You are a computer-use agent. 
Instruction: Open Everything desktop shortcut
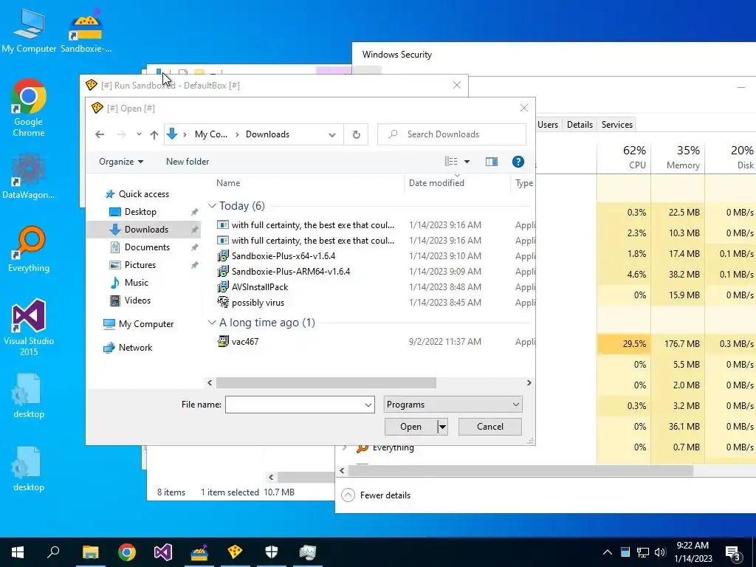(29, 250)
